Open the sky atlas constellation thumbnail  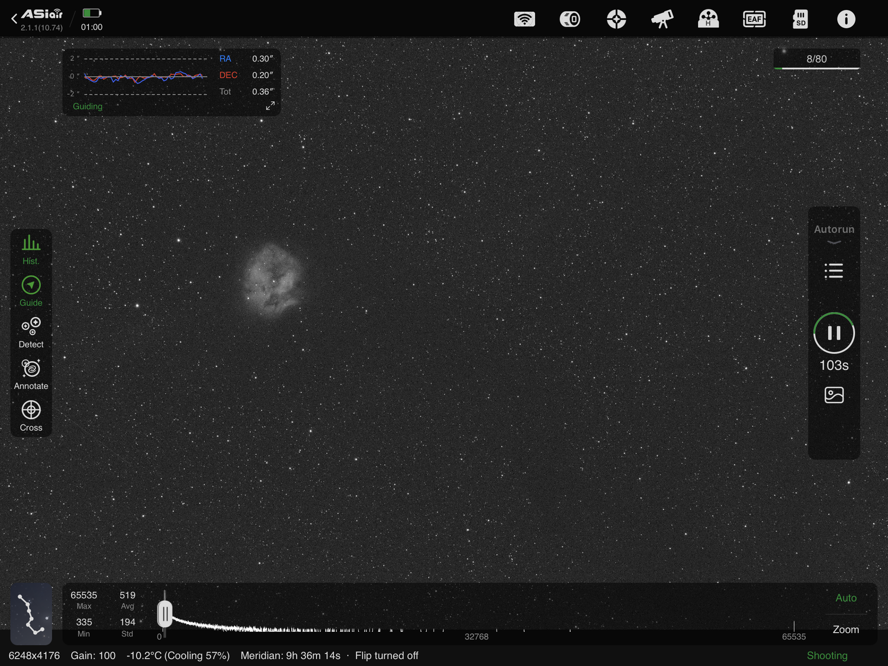click(31, 614)
